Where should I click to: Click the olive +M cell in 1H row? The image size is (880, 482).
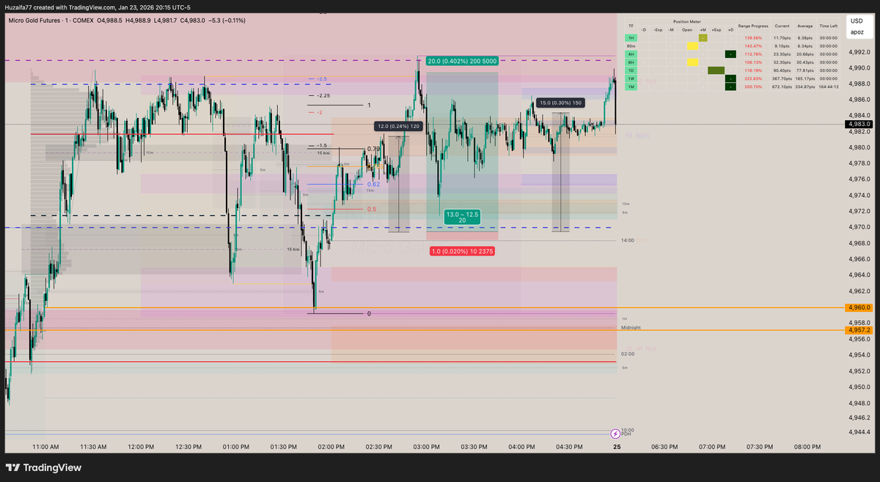[703, 38]
